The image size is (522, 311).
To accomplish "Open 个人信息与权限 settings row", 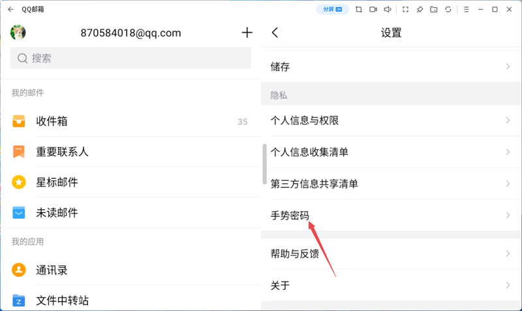I will point(390,120).
